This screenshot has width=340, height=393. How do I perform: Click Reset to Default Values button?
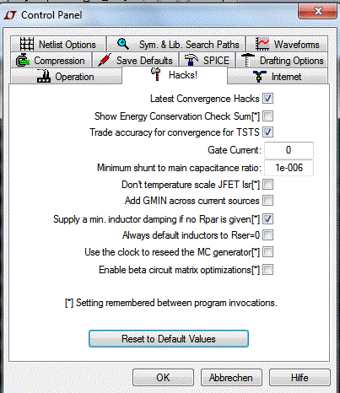tap(169, 339)
